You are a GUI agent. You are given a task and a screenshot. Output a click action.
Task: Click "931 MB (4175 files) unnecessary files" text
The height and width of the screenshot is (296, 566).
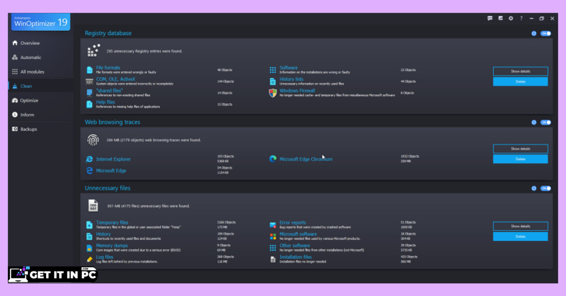point(149,206)
